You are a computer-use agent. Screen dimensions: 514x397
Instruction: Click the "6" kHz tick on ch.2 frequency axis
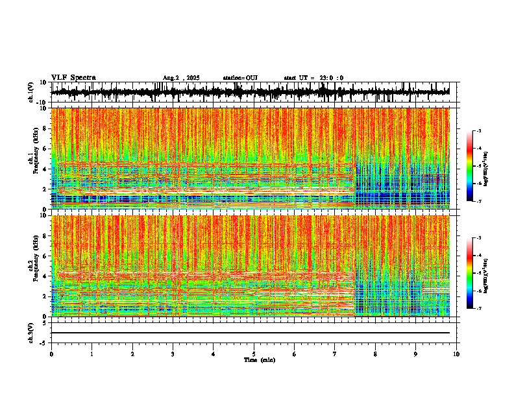[x=45, y=256]
